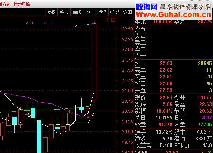Screen dimensions: 213x153
Task: Click the 标记 mark button
Action: (x=102, y=12)
